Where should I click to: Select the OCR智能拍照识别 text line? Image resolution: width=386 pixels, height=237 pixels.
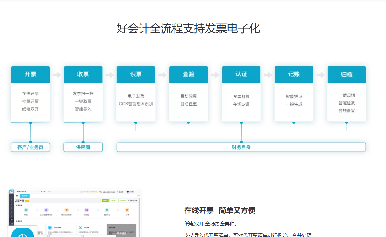(x=136, y=104)
